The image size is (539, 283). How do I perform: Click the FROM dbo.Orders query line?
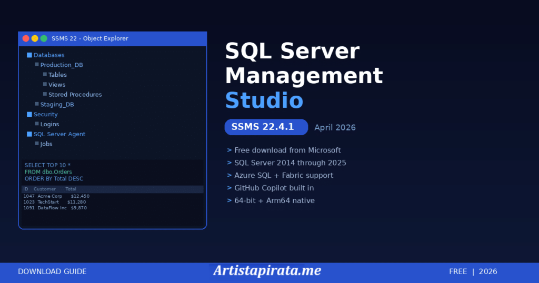(x=48, y=171)
